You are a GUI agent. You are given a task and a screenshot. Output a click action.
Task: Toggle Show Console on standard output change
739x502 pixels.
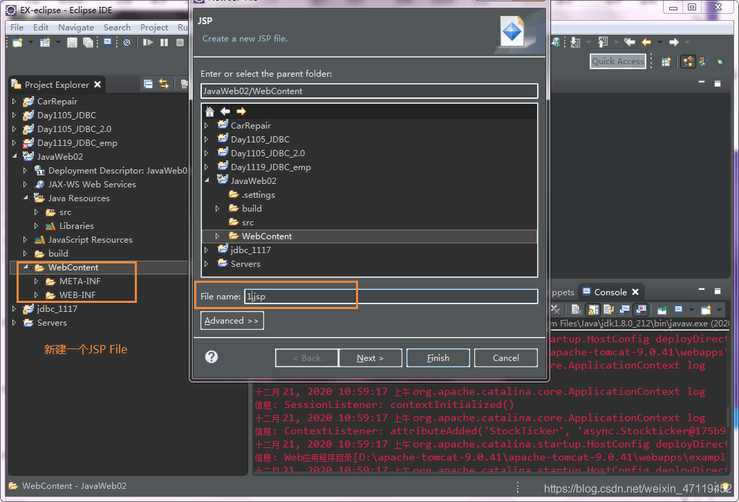point(624,310)
